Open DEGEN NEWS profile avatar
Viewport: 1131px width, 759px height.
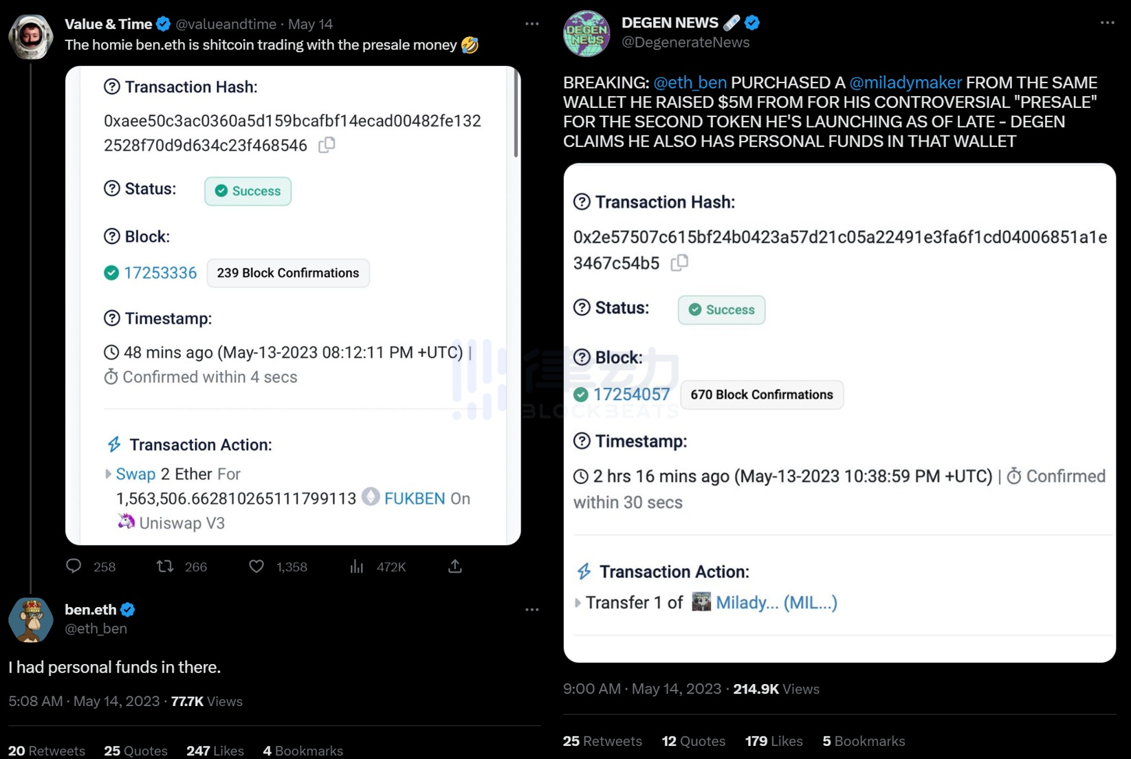click(x=586, y=33)
